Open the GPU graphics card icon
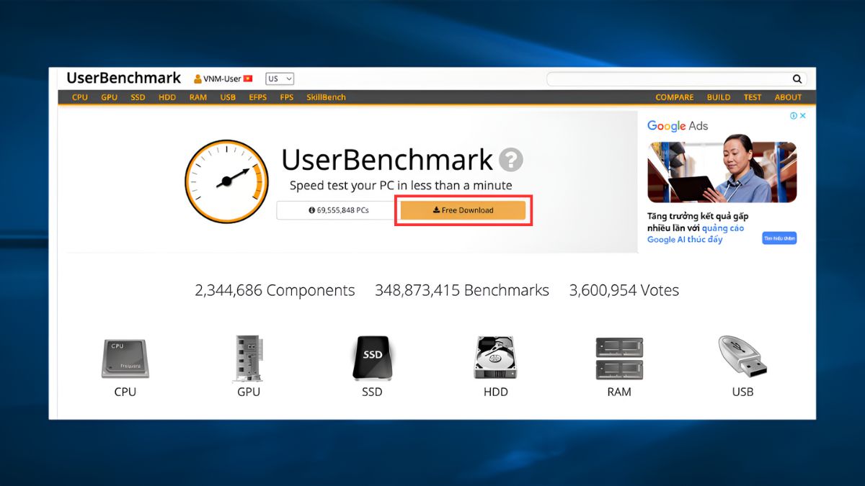The height and width of the screenshot is (486, 865). tap(248, 358)
